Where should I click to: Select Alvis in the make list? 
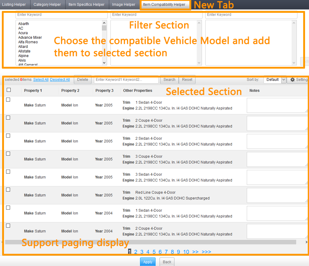[22, 60]
